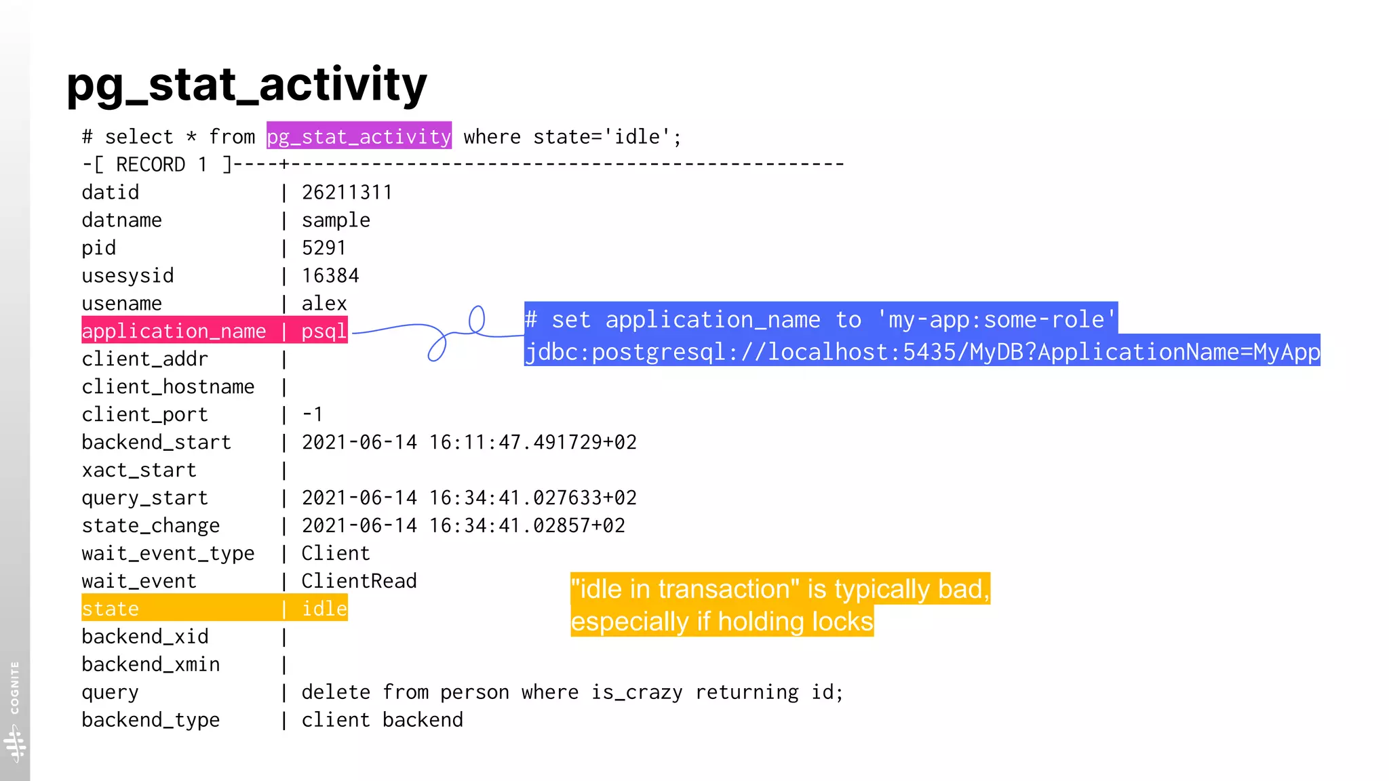The image size is (1389, 781).
Task: Click the client_hostname field label
Action: [x=168, y=387]
